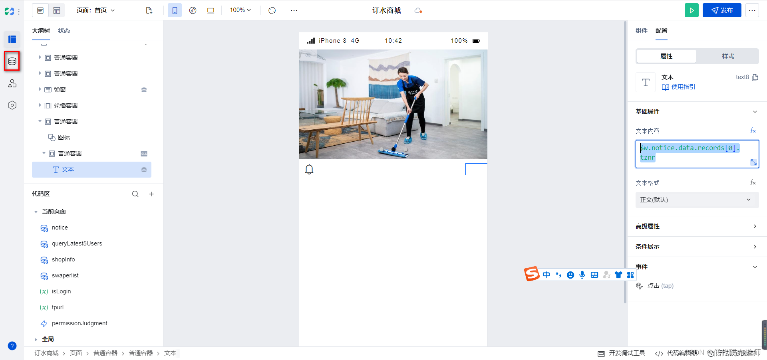Add a 点击 (tap) event handler

pyautogui.click(x=655, y=286)
